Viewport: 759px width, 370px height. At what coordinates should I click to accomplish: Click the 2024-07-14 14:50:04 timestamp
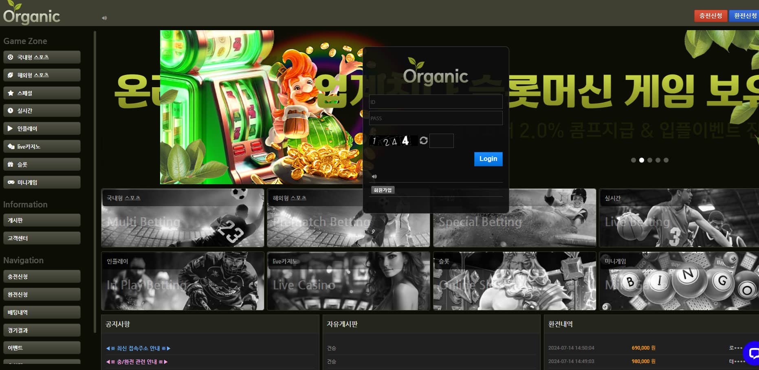click(571, 348)
